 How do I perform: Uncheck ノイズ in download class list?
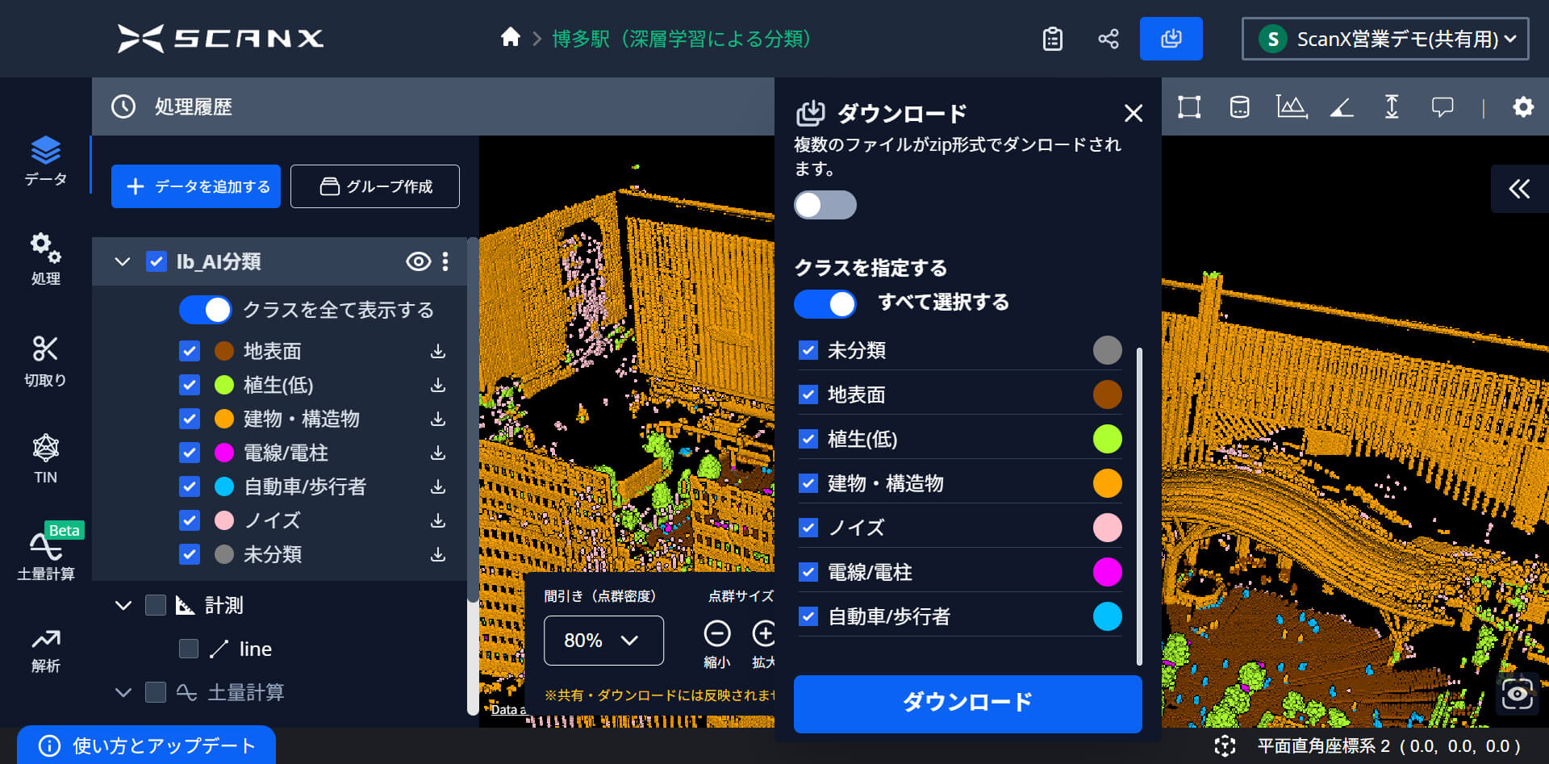coord(808,528)
